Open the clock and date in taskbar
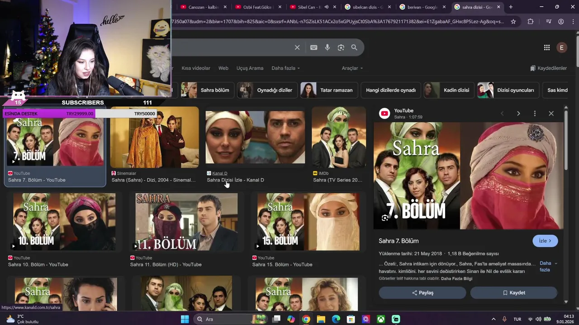This screenshot has height=325, width=579. point(565,319)
